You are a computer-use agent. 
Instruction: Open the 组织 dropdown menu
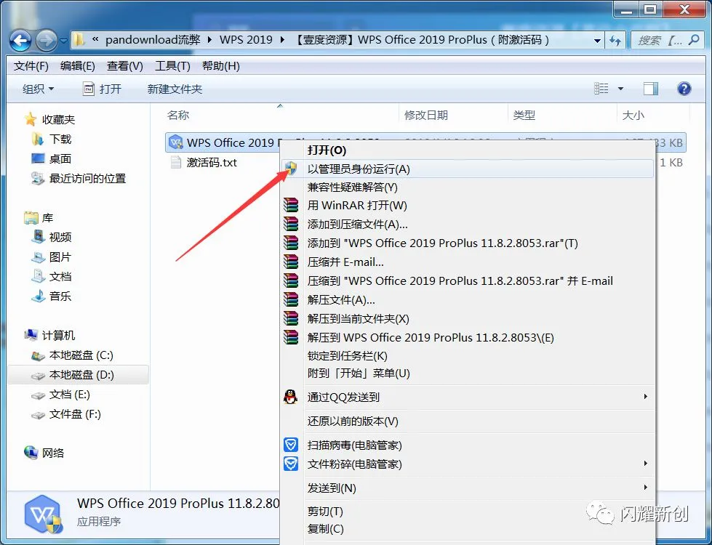point(38,89)
